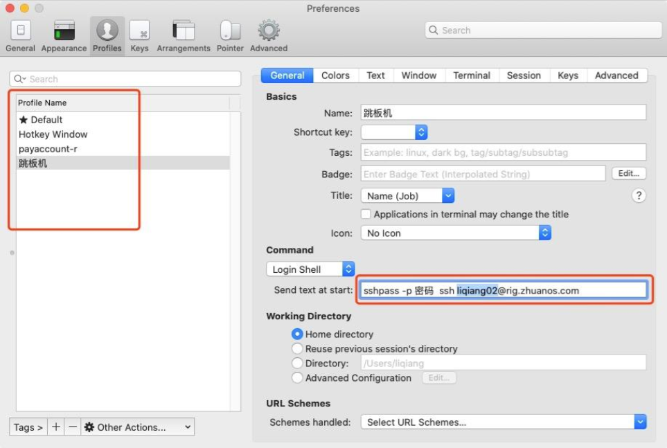This screenshot has height=448, width=667.
Task: Close the Preferences window
Action: [10, 8]
